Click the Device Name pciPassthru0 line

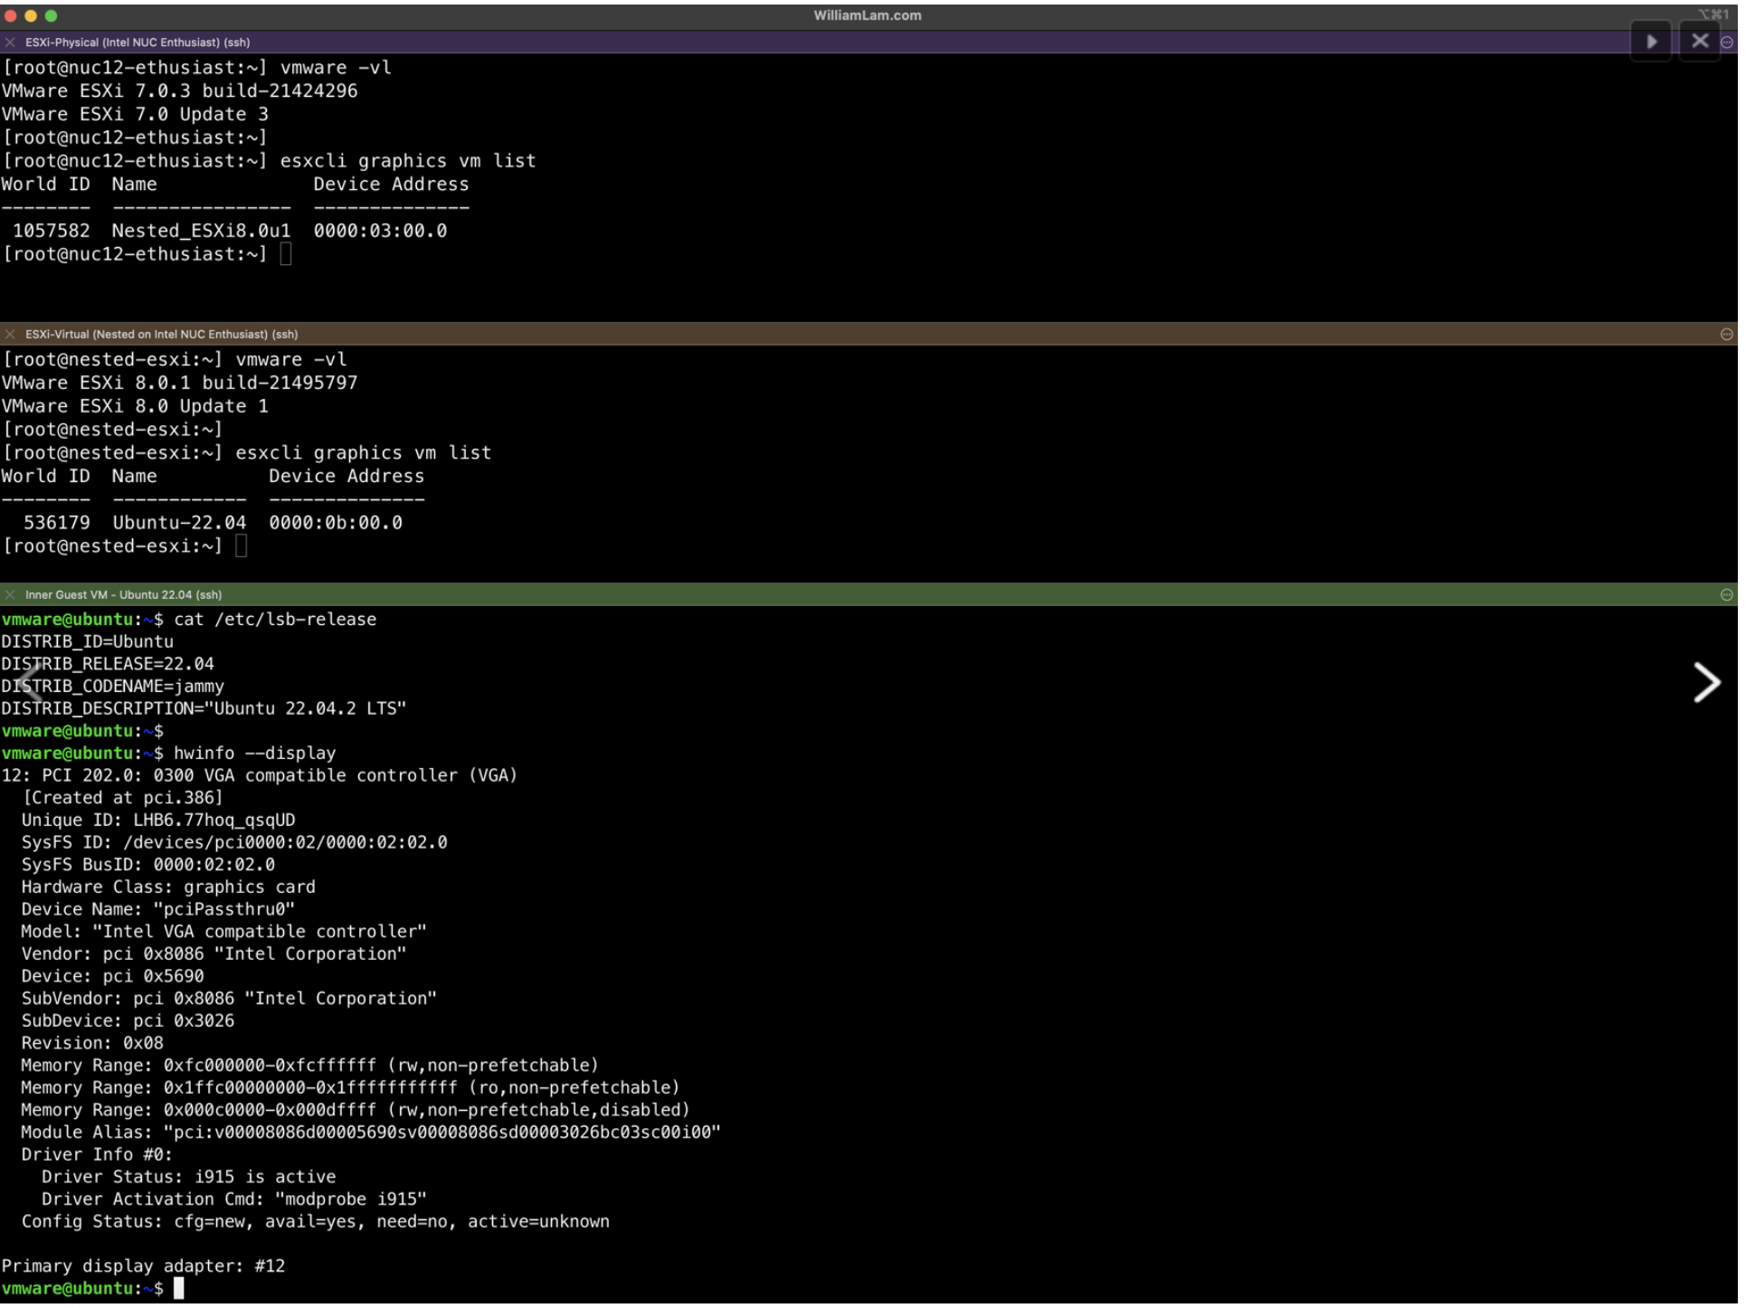tap(158, 912)
